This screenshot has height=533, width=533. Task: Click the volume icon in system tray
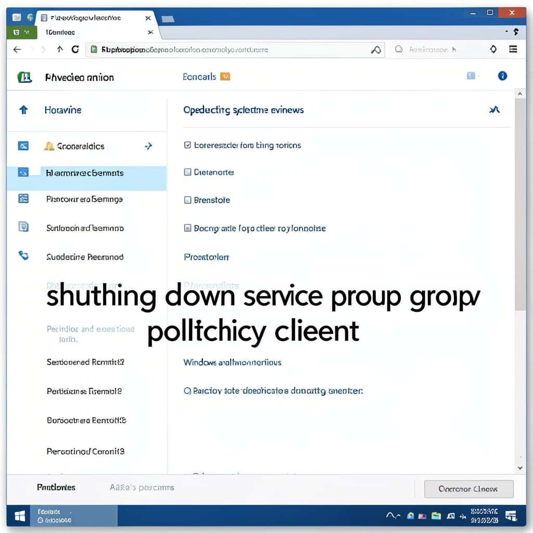tap(463, 516)
